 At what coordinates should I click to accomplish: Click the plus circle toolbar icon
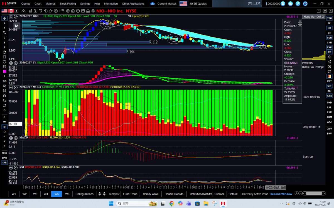click(x=78, y=11)
